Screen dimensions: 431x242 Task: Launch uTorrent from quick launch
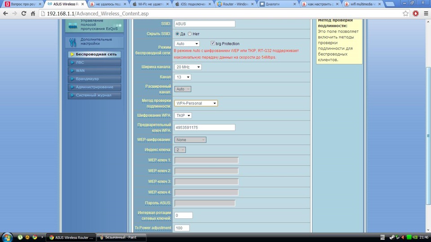(x=20, y=238)
